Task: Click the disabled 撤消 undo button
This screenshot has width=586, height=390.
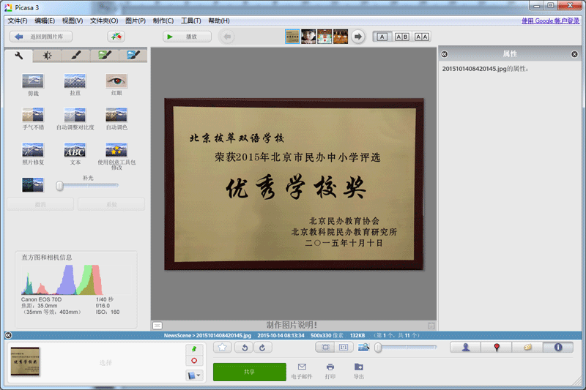Action: (40, 205)
